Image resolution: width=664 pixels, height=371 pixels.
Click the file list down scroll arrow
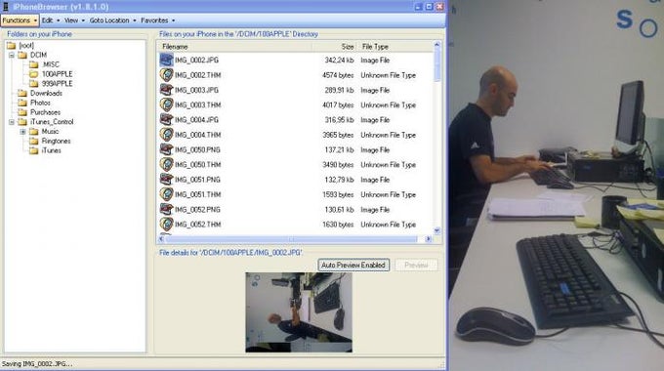tap(437, 230)
